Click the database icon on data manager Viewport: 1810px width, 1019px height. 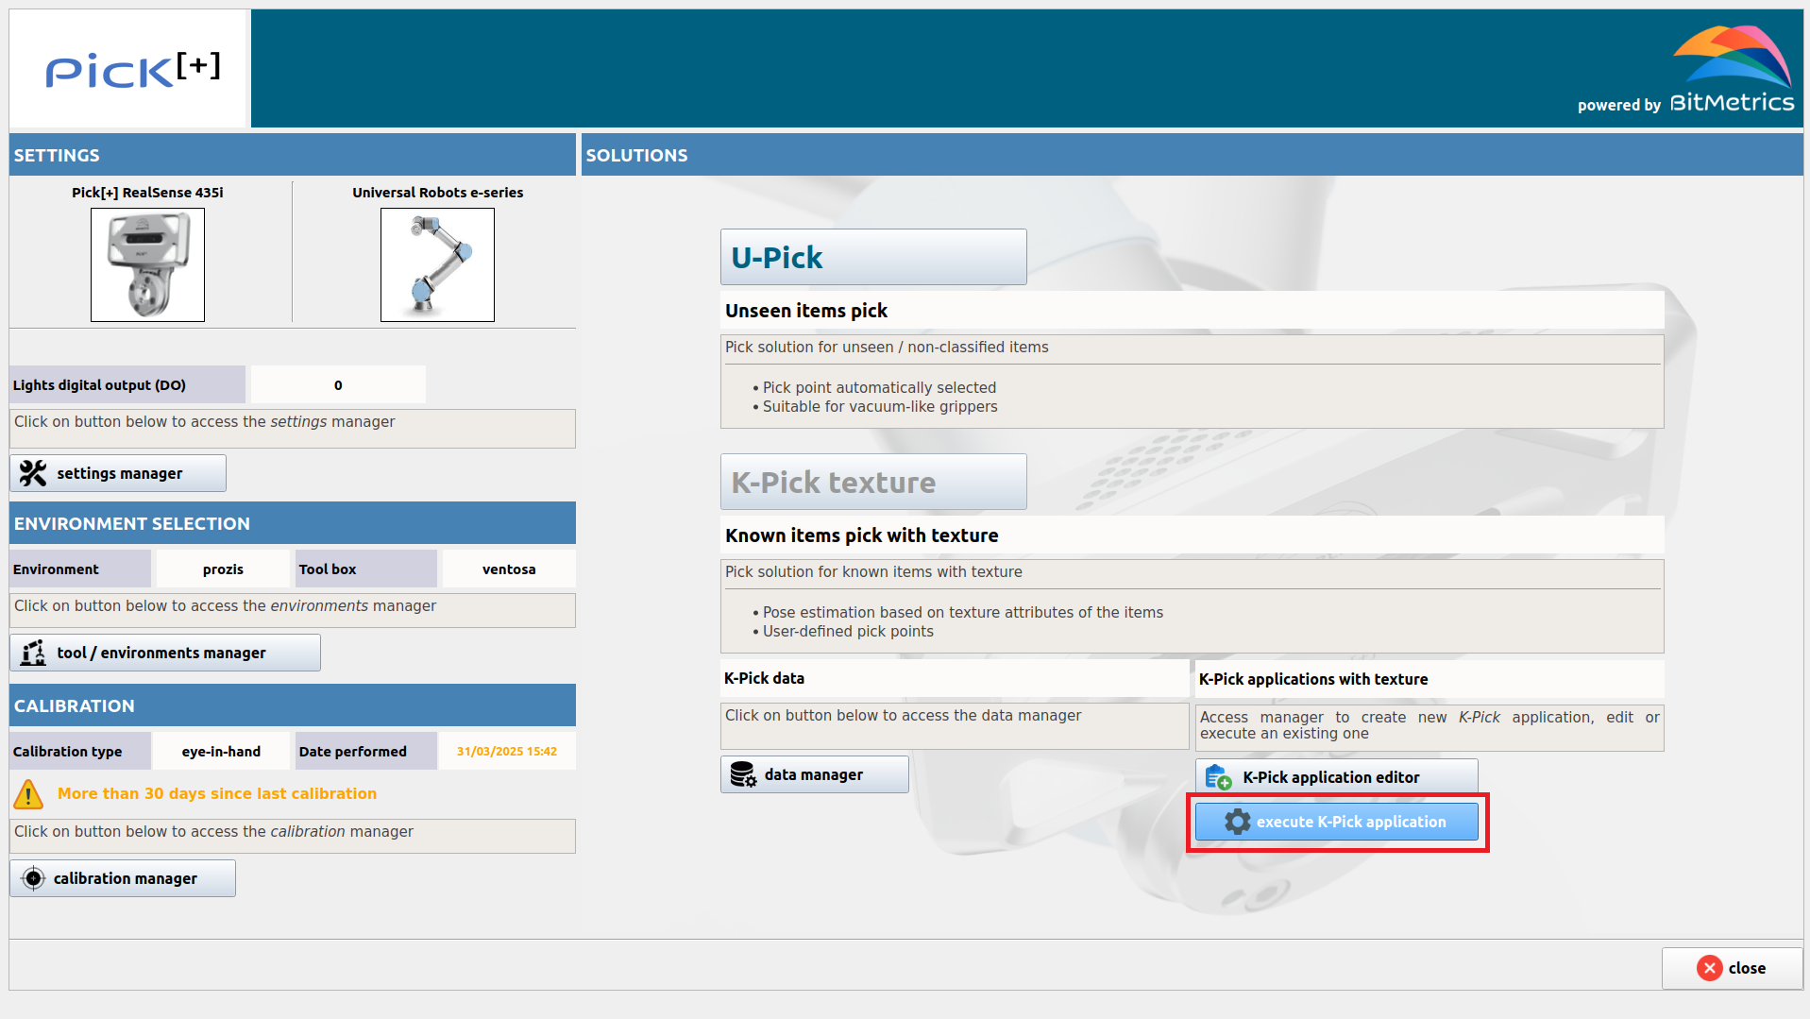click(743, 774)
